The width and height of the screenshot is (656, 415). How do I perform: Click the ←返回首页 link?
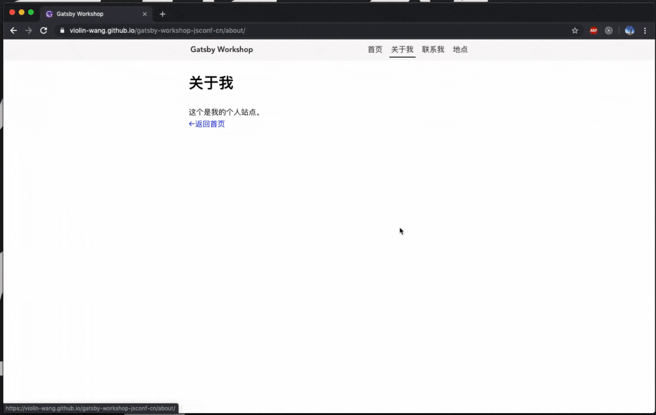pos(207,124)
